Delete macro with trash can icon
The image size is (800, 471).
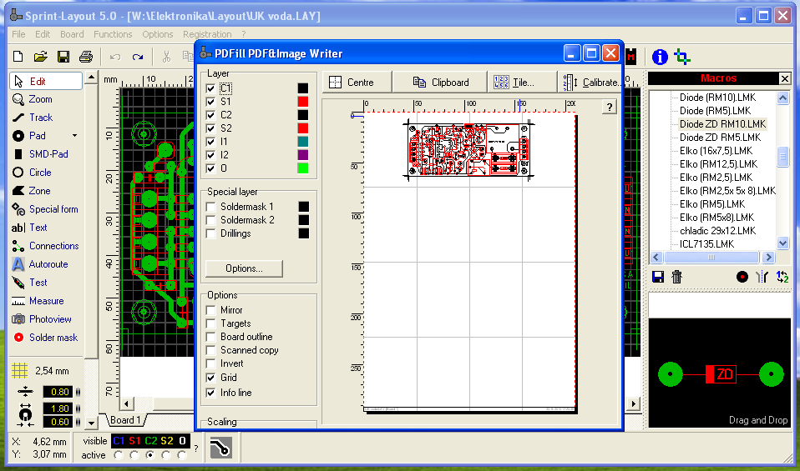[x=677, y=277]
